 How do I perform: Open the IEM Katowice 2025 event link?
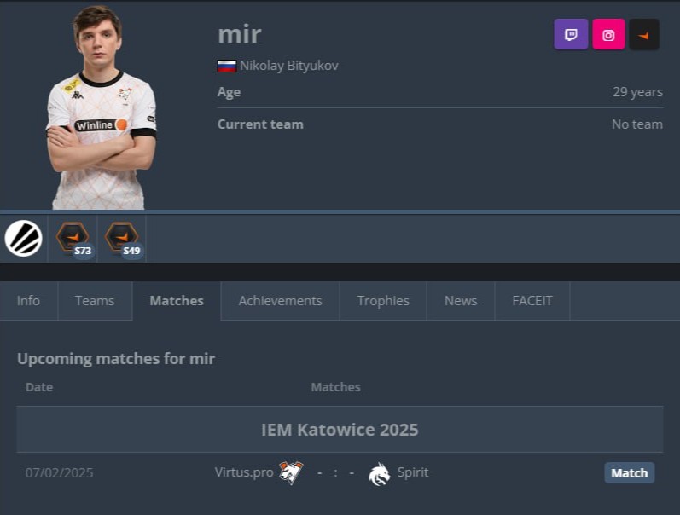(340, 430)
